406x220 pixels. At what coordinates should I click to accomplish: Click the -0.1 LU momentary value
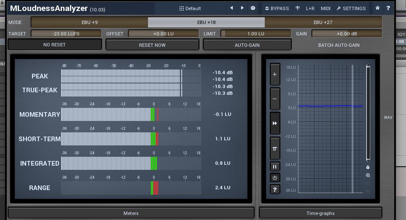point(223,114)
